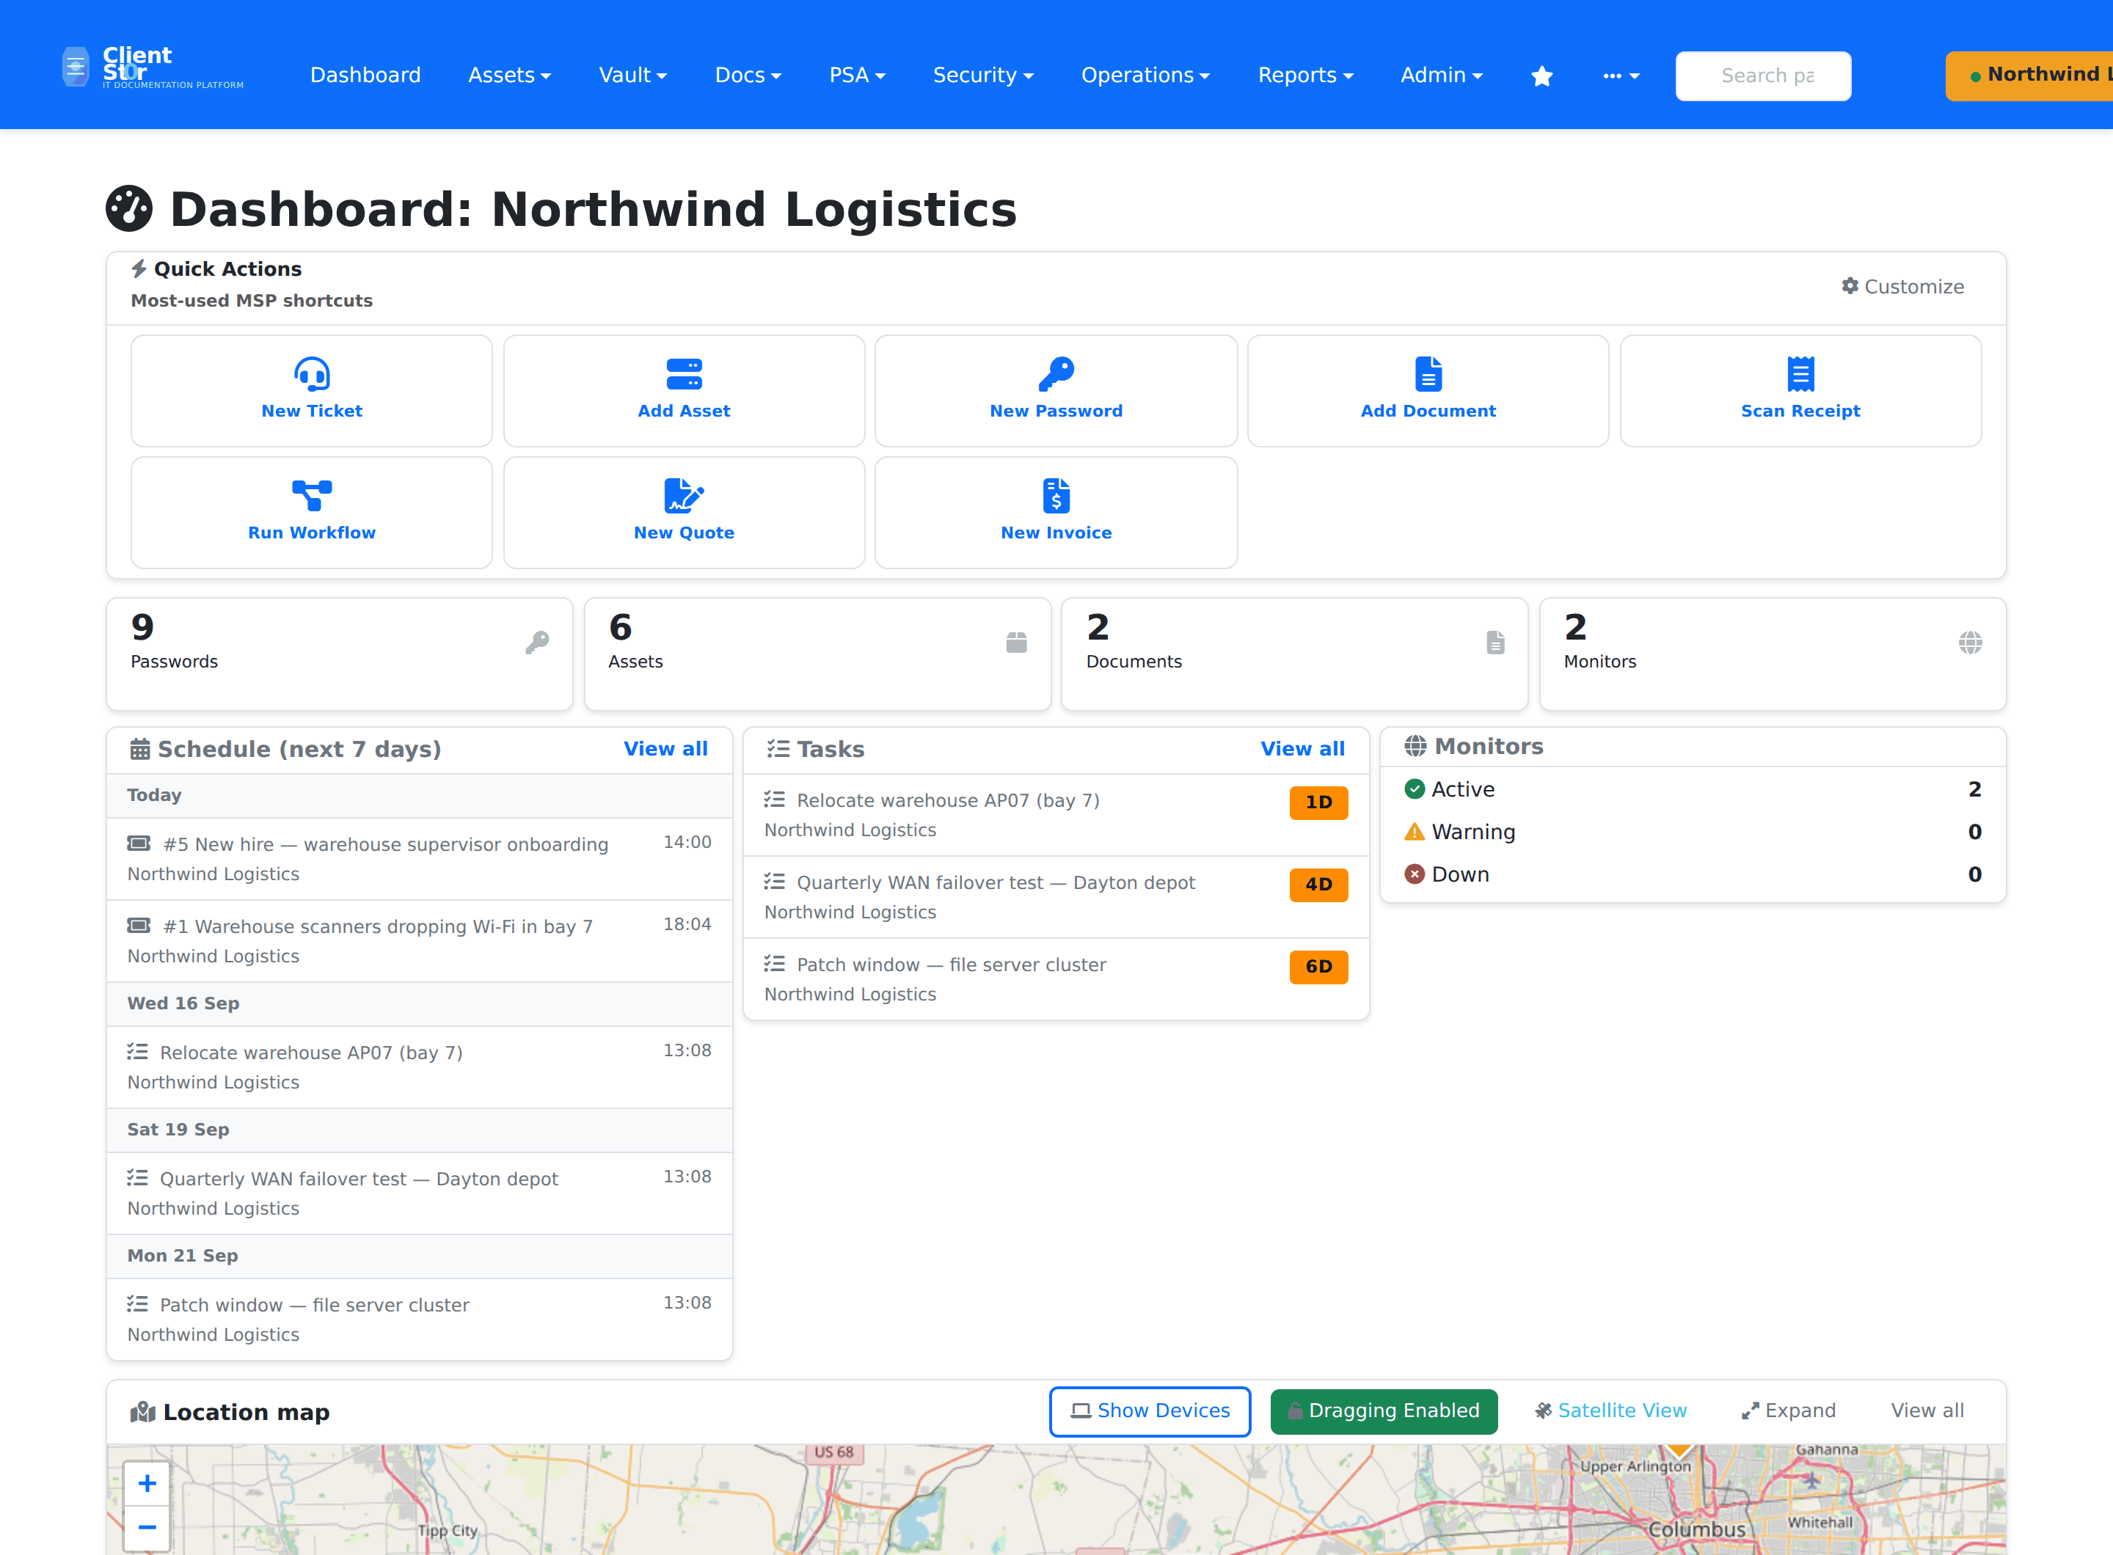This screenshot has width=2113, height=1555.
Task: Open the Admin dropdown menu
Action: tap(1441, 76)
